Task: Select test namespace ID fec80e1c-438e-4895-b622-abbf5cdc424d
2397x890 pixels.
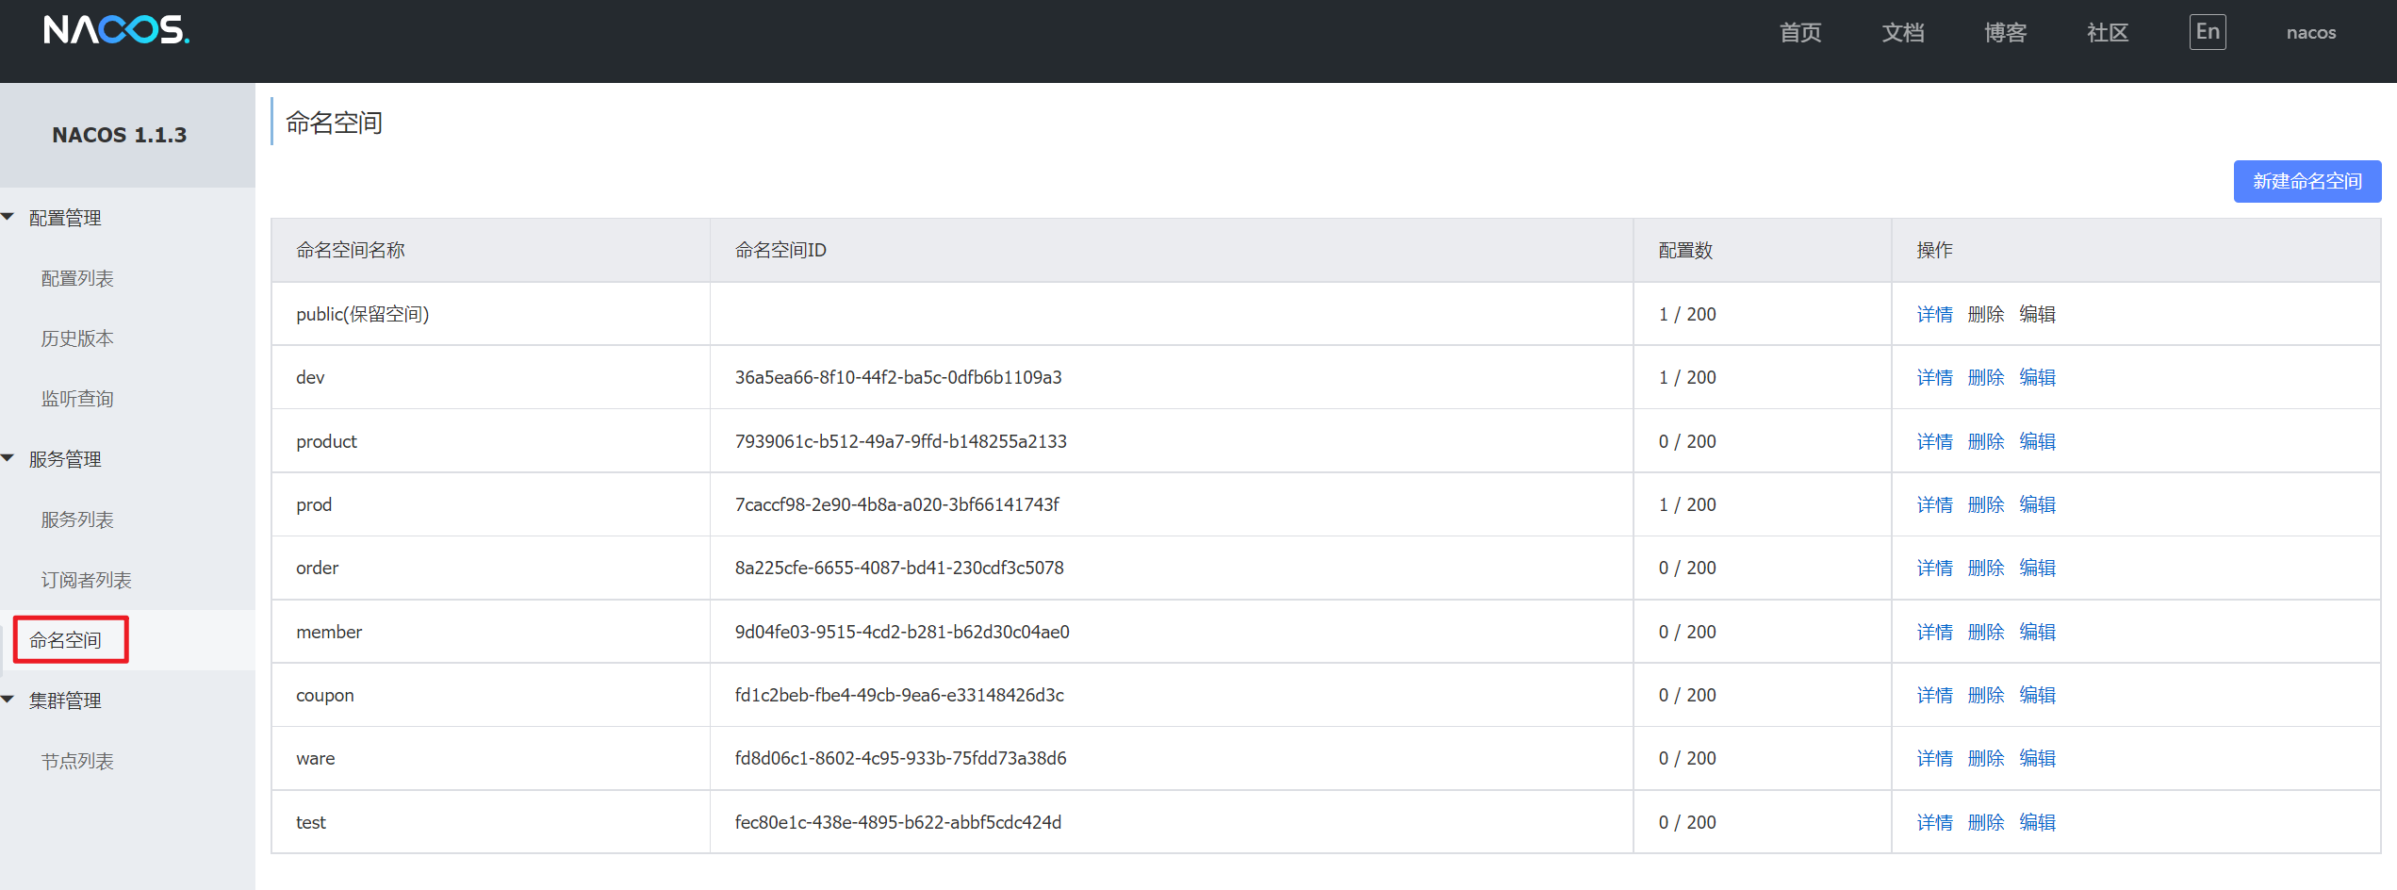Action: click(898, 822)
